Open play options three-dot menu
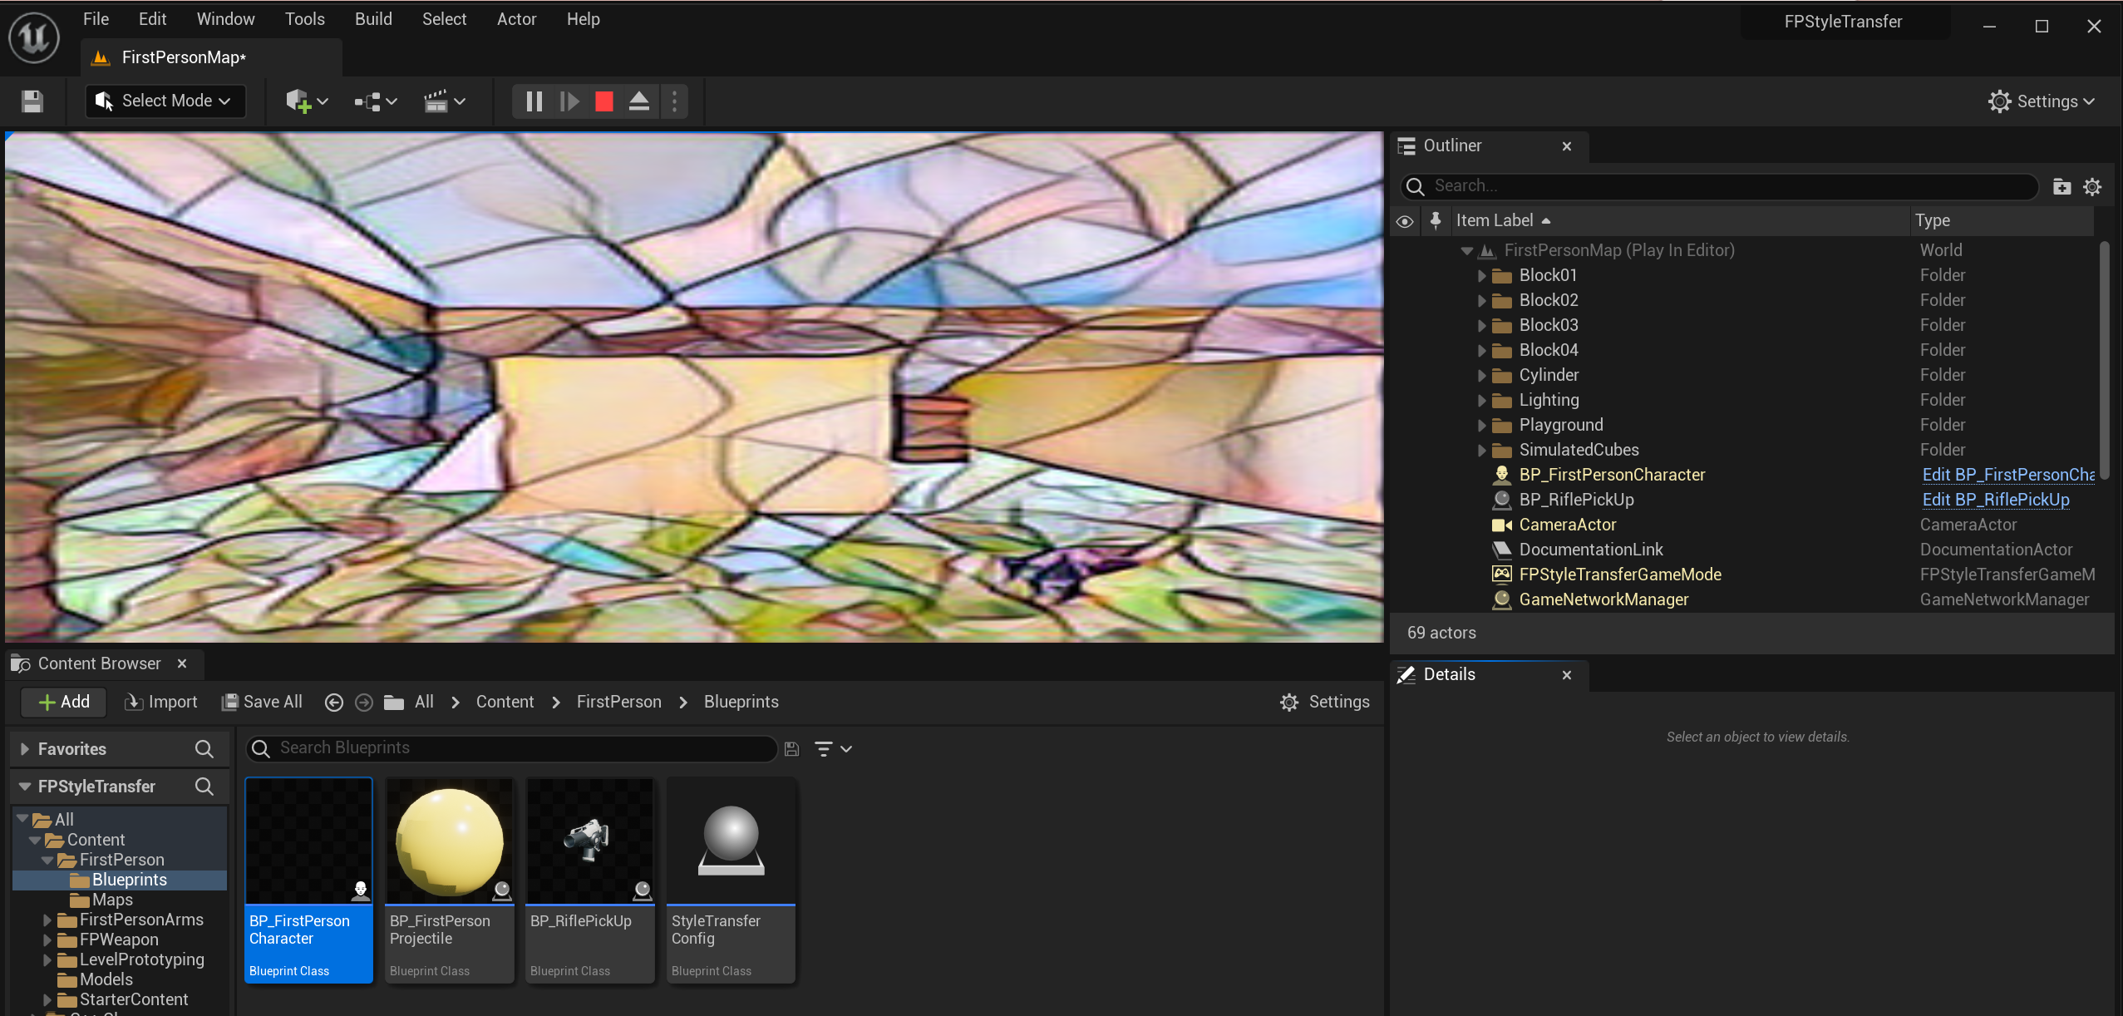Image resolution: width=2123 pixels, height=1016 pixels. pos(674,101)
